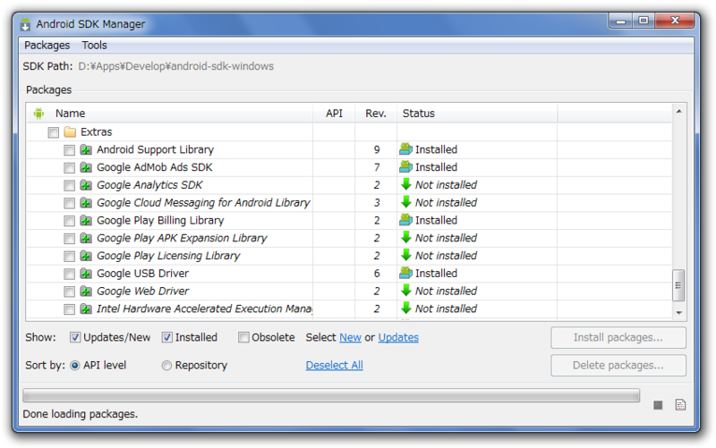Click package icon beside Android Support Library
The height and width of the screenshot is (448, 716).
click(x=86, y=149)
